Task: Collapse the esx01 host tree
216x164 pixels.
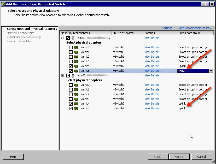Action: coord(62,38)
